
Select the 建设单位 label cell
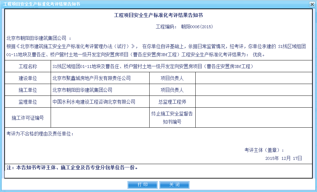[x=28, y=78]
